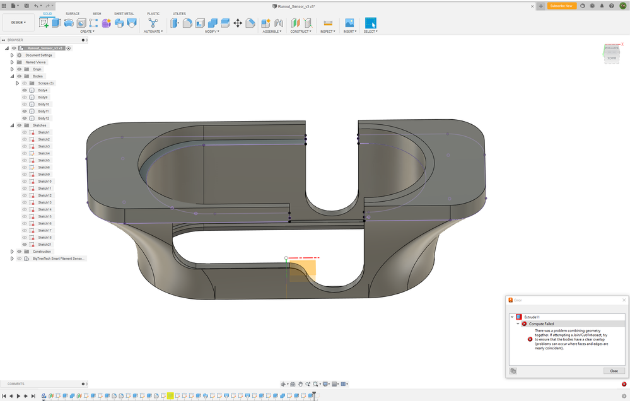Select the New Component tool

tap(265, 23)
